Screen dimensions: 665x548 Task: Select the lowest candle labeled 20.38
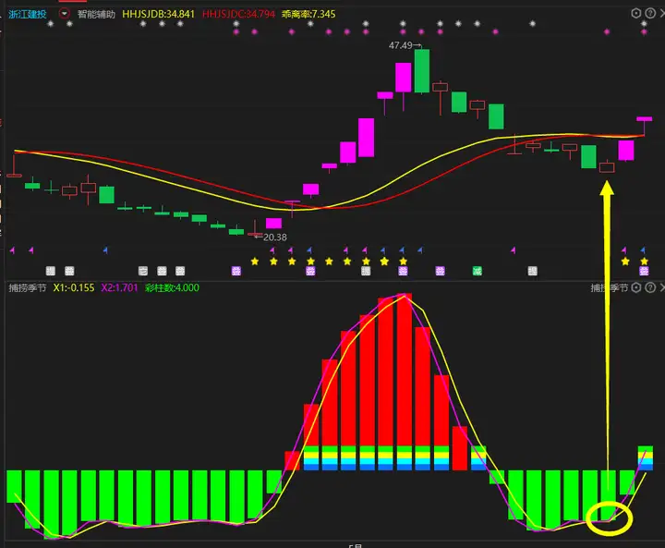click(255, 231)
